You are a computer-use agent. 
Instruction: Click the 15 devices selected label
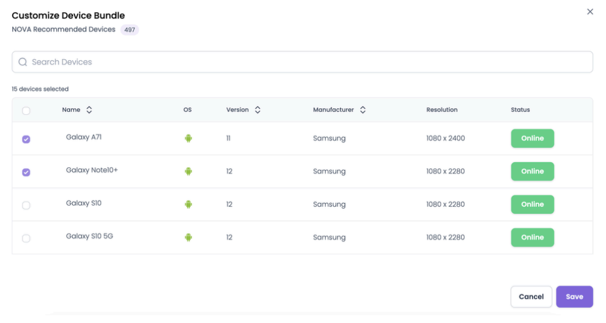point(40,89)
